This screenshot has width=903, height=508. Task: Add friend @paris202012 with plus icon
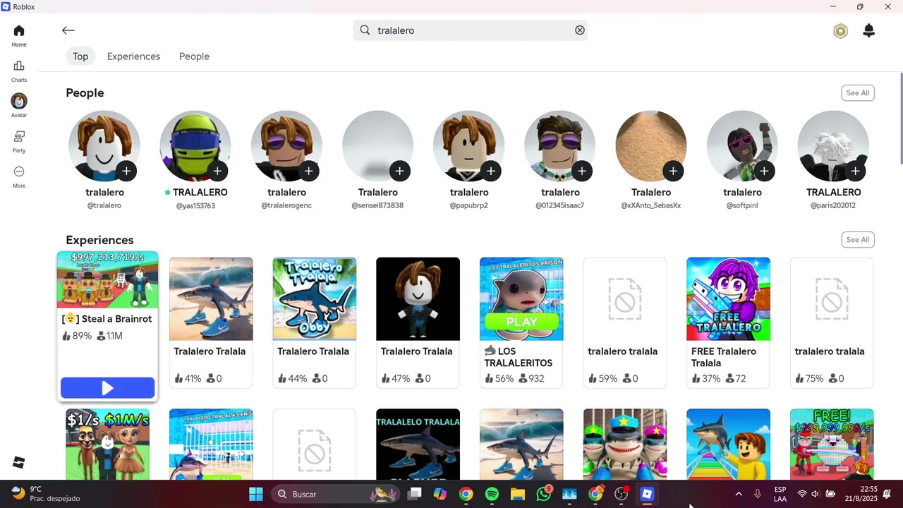855,171
